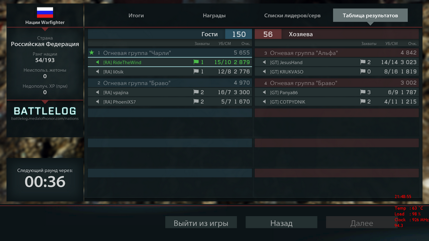Click speaker icon next to COTPYDNIK
Viewport: 429px width, 241px height.
coord(264,102)
